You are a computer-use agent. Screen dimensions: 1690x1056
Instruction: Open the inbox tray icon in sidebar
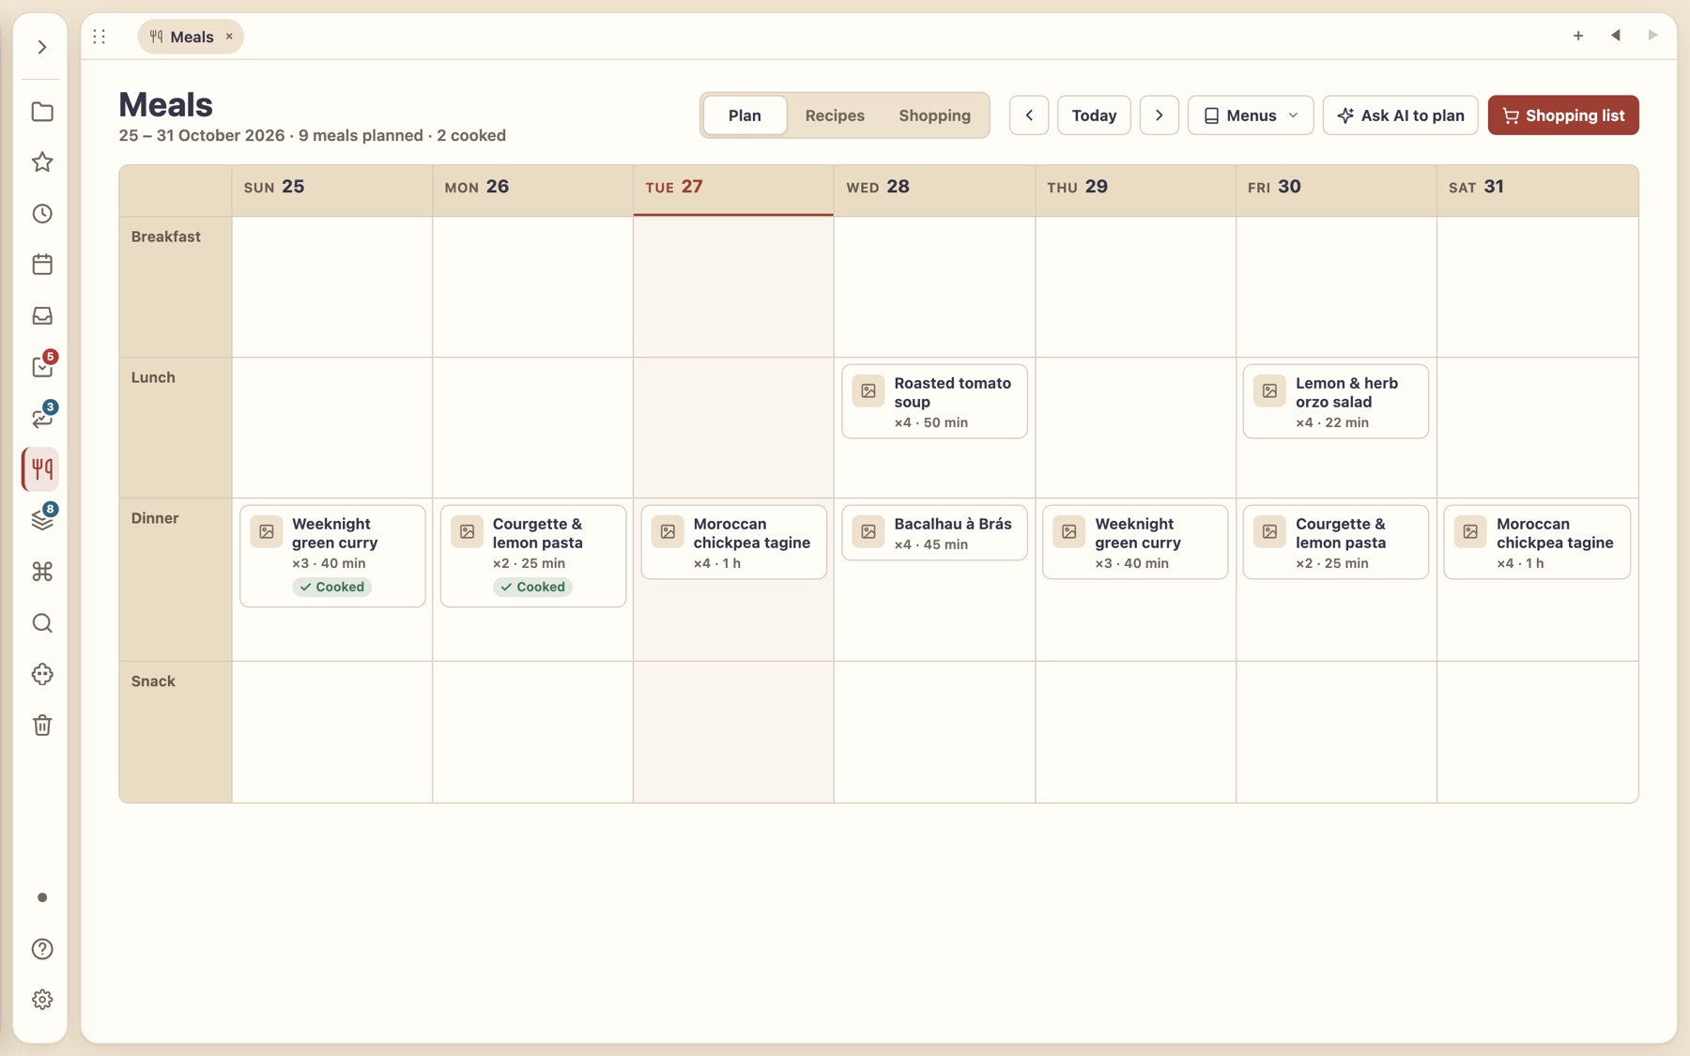(x=42, y=316)
